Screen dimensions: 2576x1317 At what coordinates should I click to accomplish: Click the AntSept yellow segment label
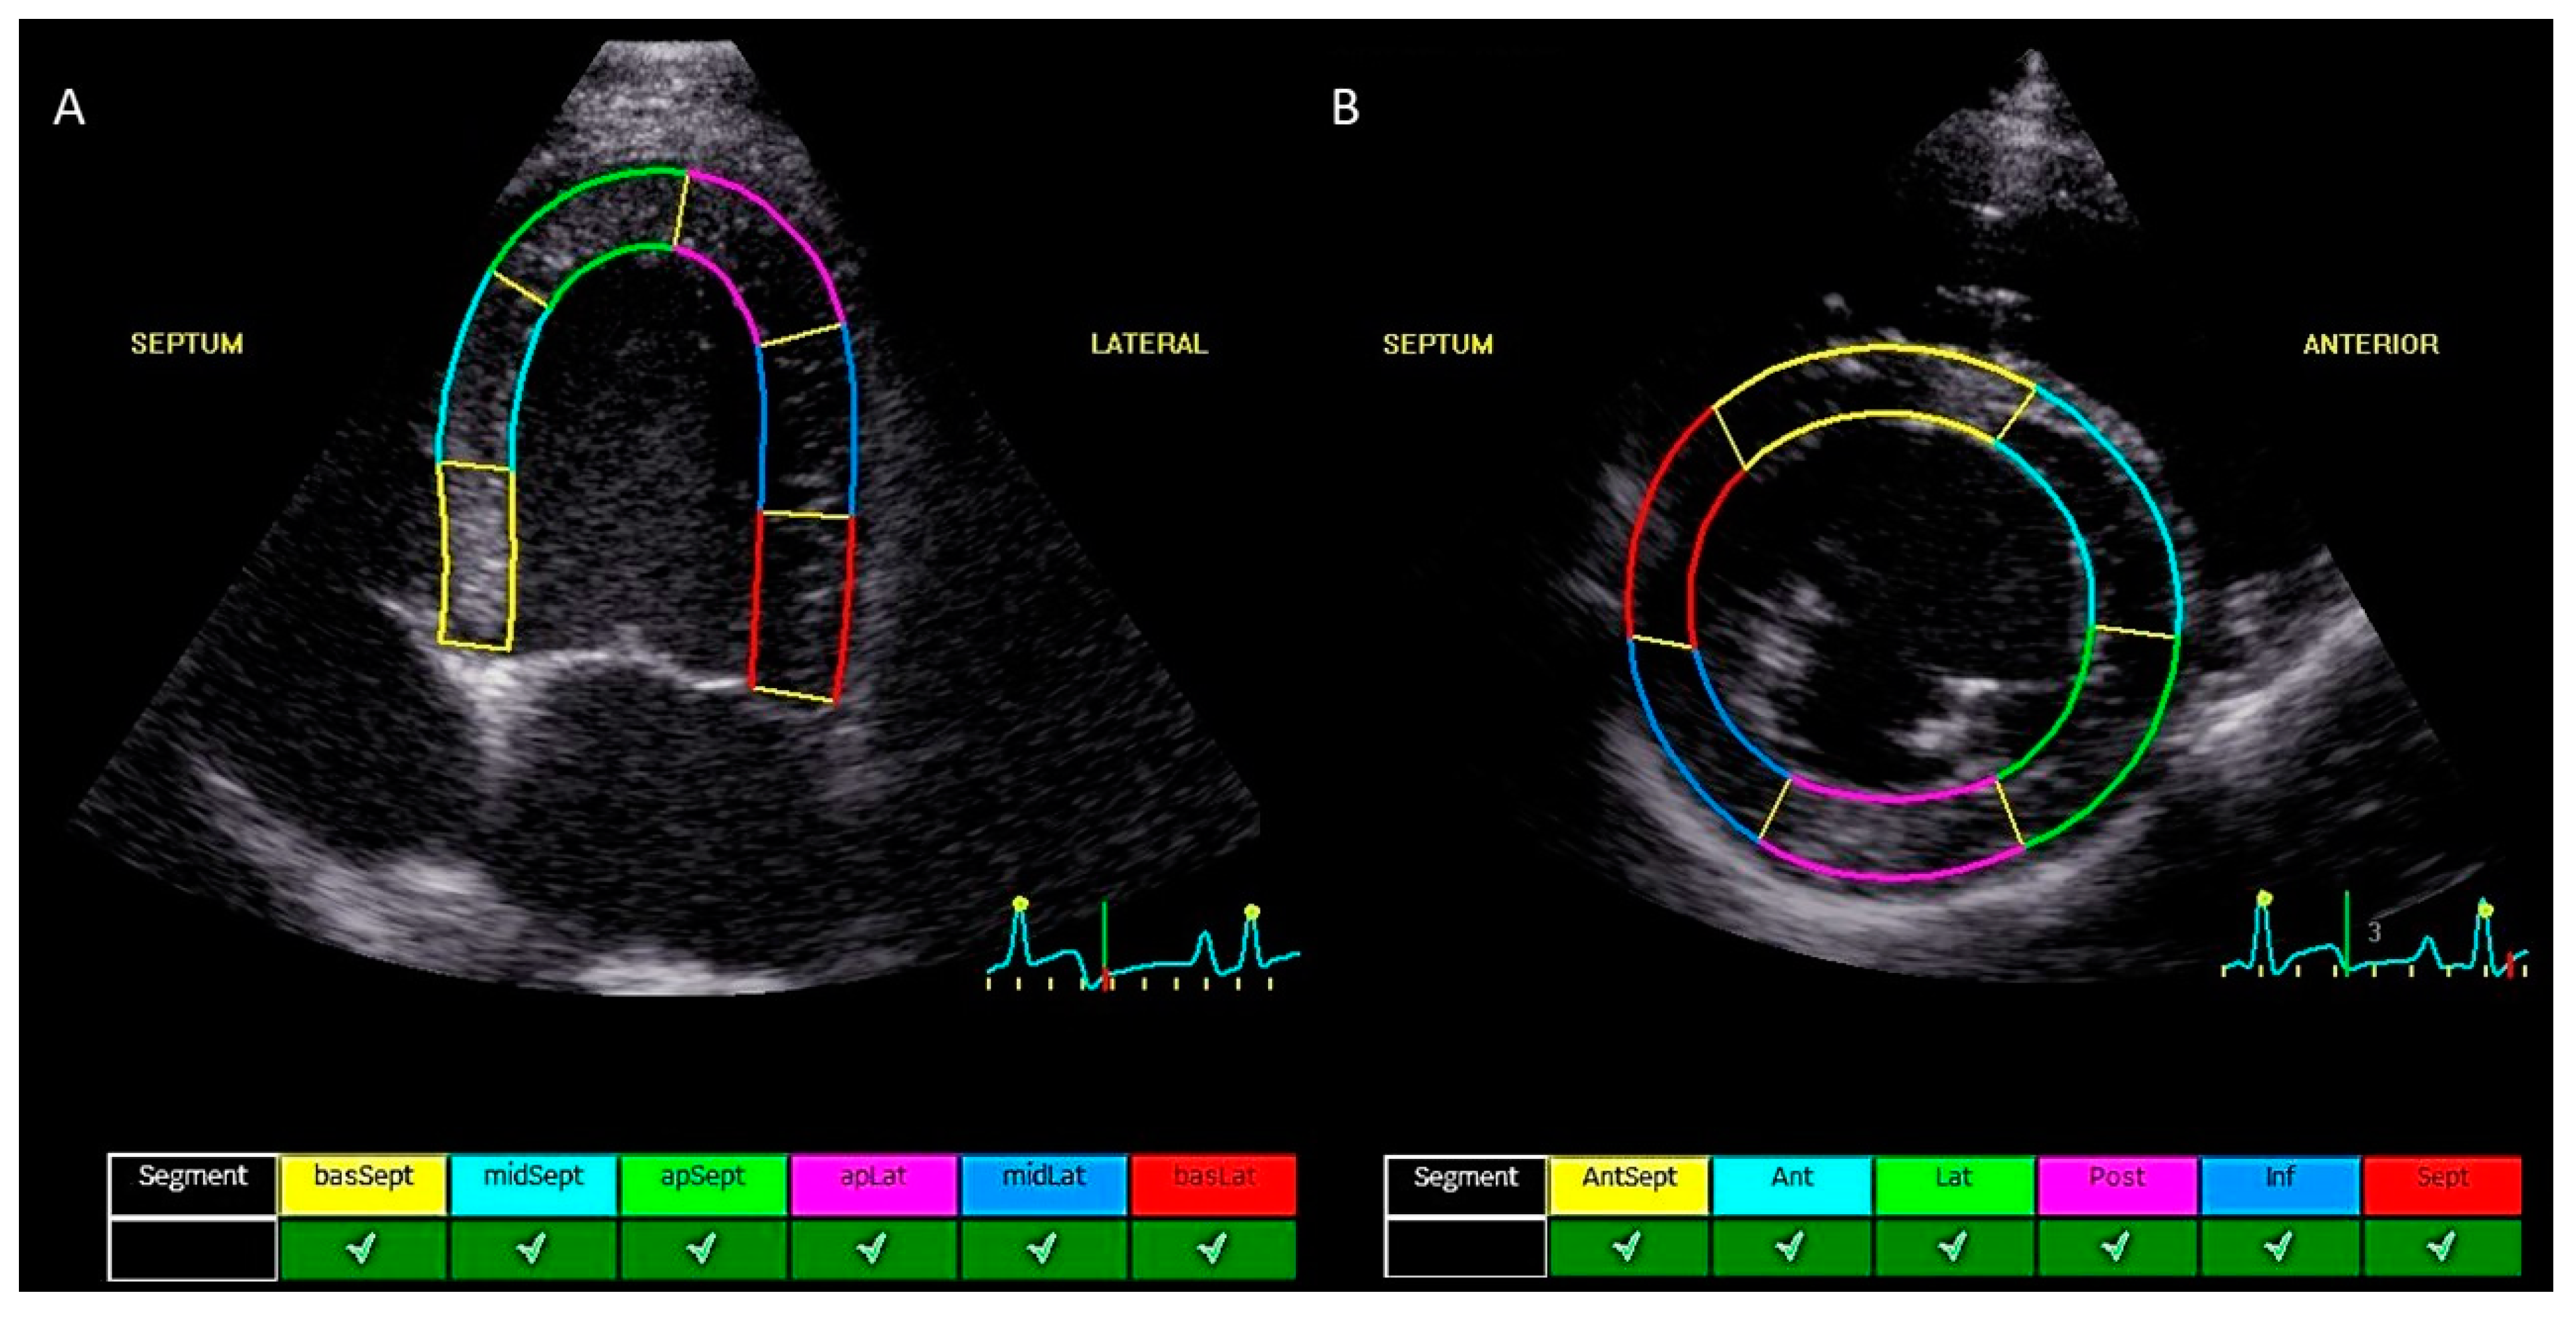(1628, 1185)
